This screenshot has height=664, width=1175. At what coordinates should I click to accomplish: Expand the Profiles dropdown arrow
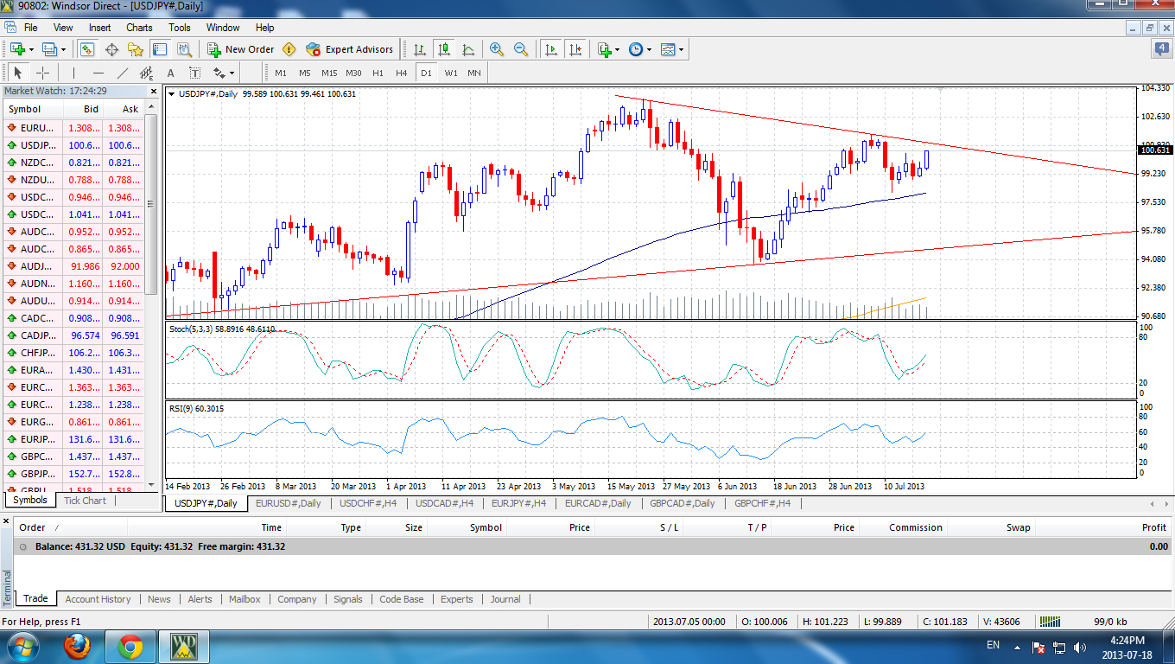click(x=63, y=49)
